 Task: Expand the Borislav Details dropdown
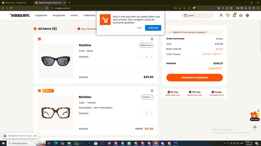pos(147,97)
